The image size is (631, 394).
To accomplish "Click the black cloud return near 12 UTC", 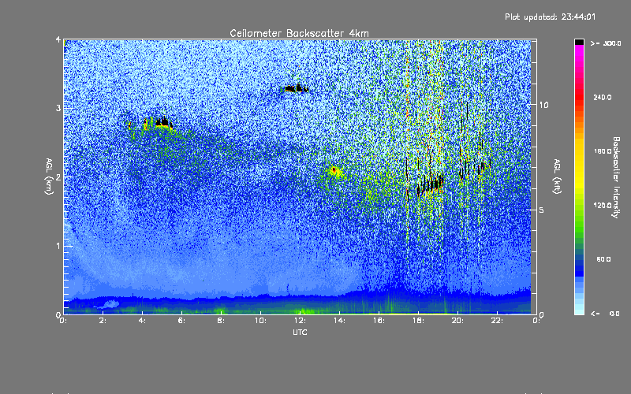I will tap(297, 88).
